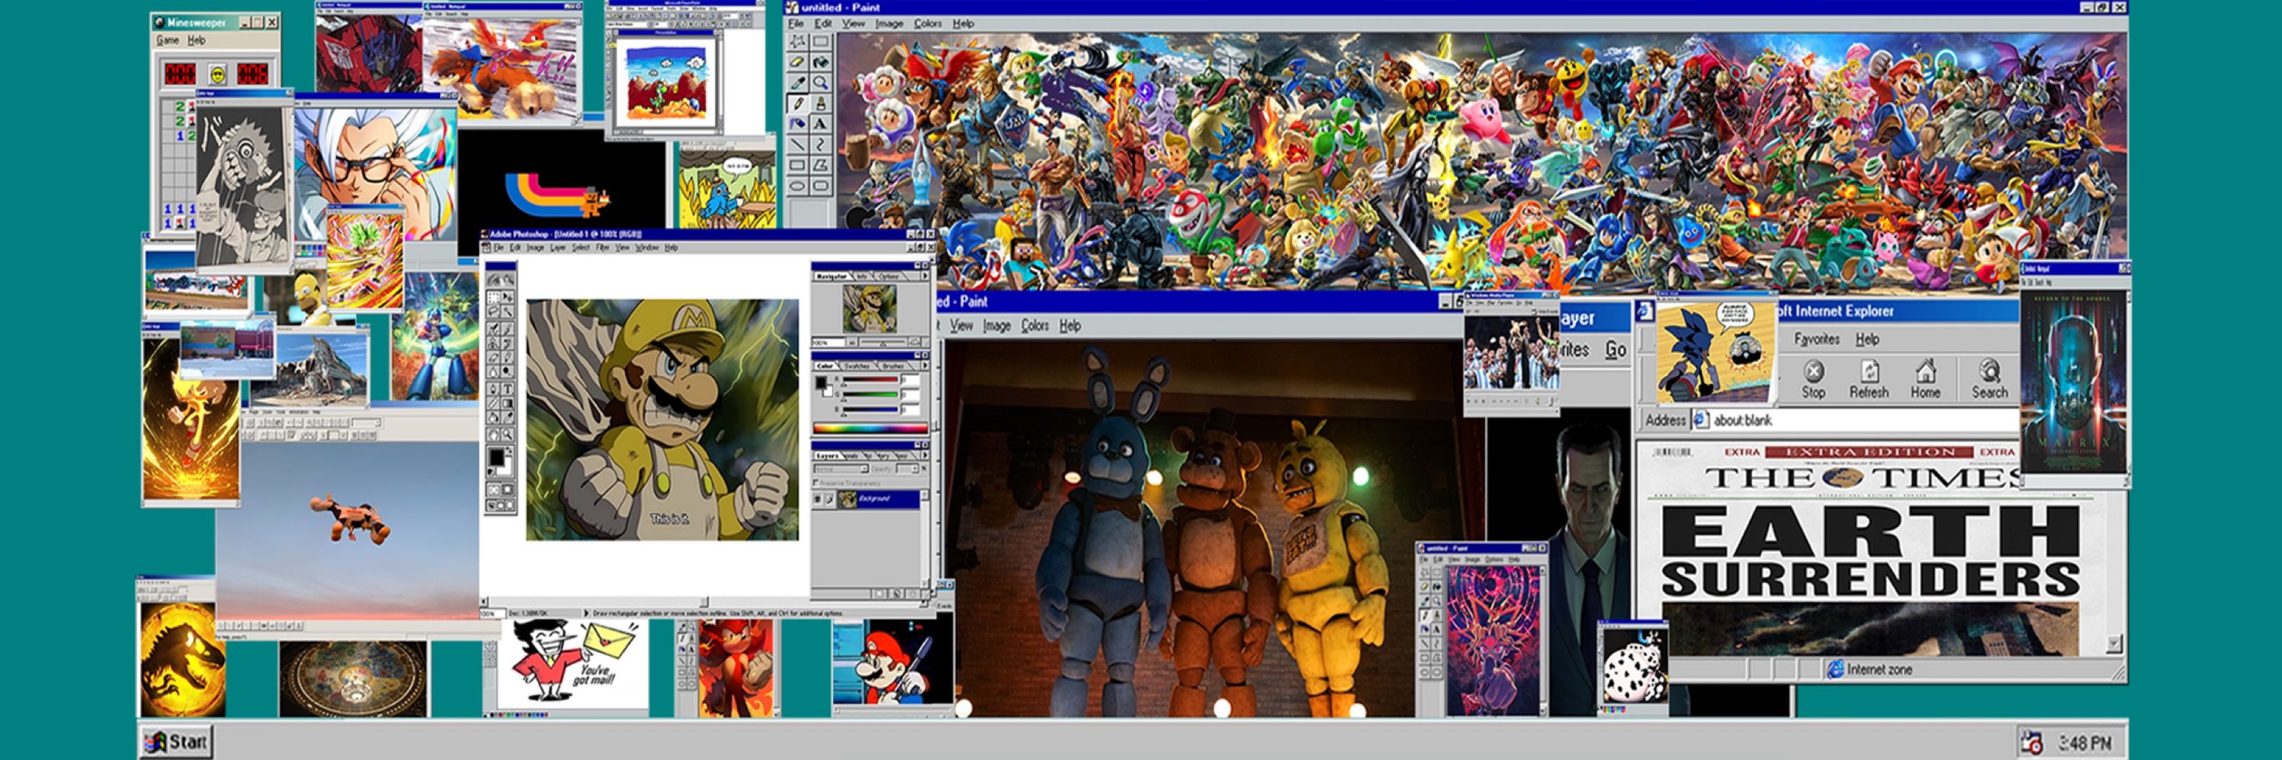Choose the Ellipse tool in top Paint window

click(798, 187)
